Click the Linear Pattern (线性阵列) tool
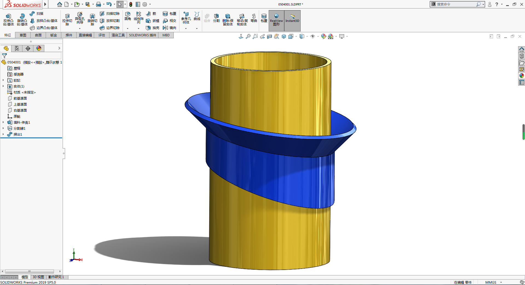The height and width of the screenshot is (285, 525). coord(139,18)
